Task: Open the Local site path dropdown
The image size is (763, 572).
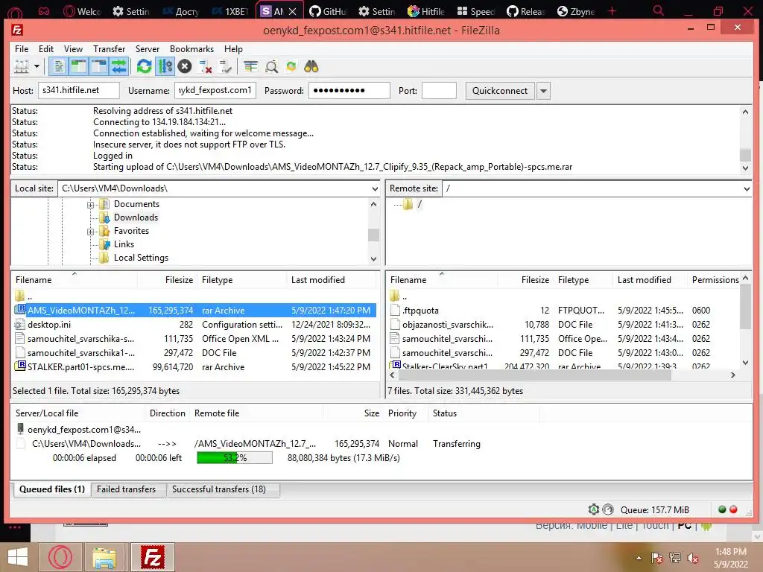Action: (x=375, y=188)
